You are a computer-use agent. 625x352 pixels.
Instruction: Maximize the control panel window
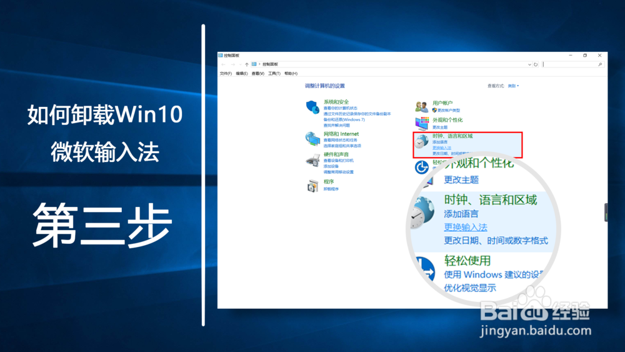[585, 56]
